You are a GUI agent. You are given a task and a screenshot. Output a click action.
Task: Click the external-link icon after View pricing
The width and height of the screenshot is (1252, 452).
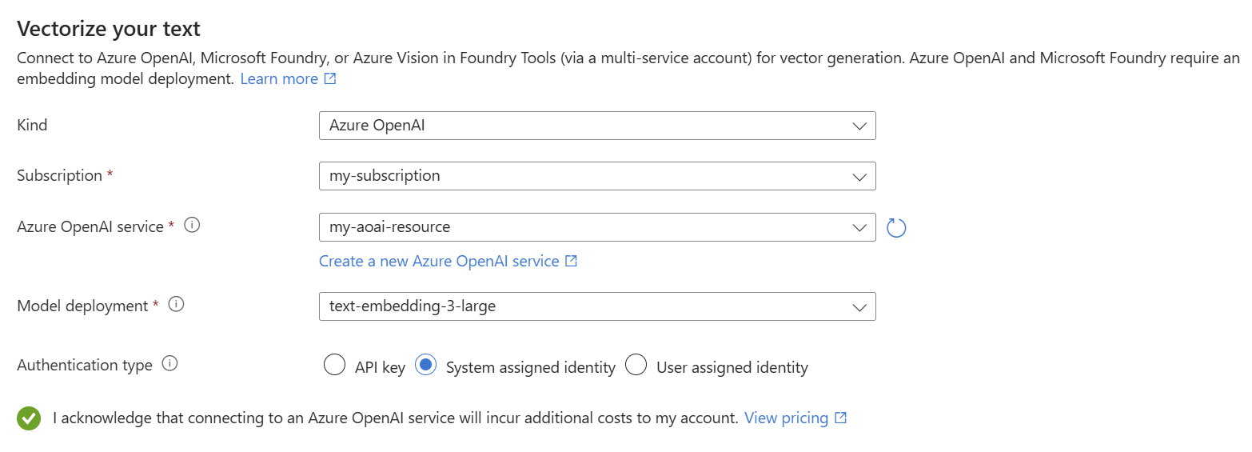click(x=840, y=418)
